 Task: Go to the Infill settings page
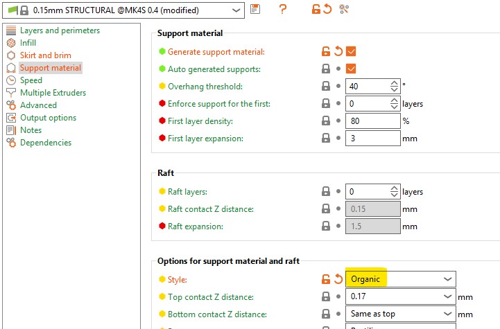[x=28, y=43]
